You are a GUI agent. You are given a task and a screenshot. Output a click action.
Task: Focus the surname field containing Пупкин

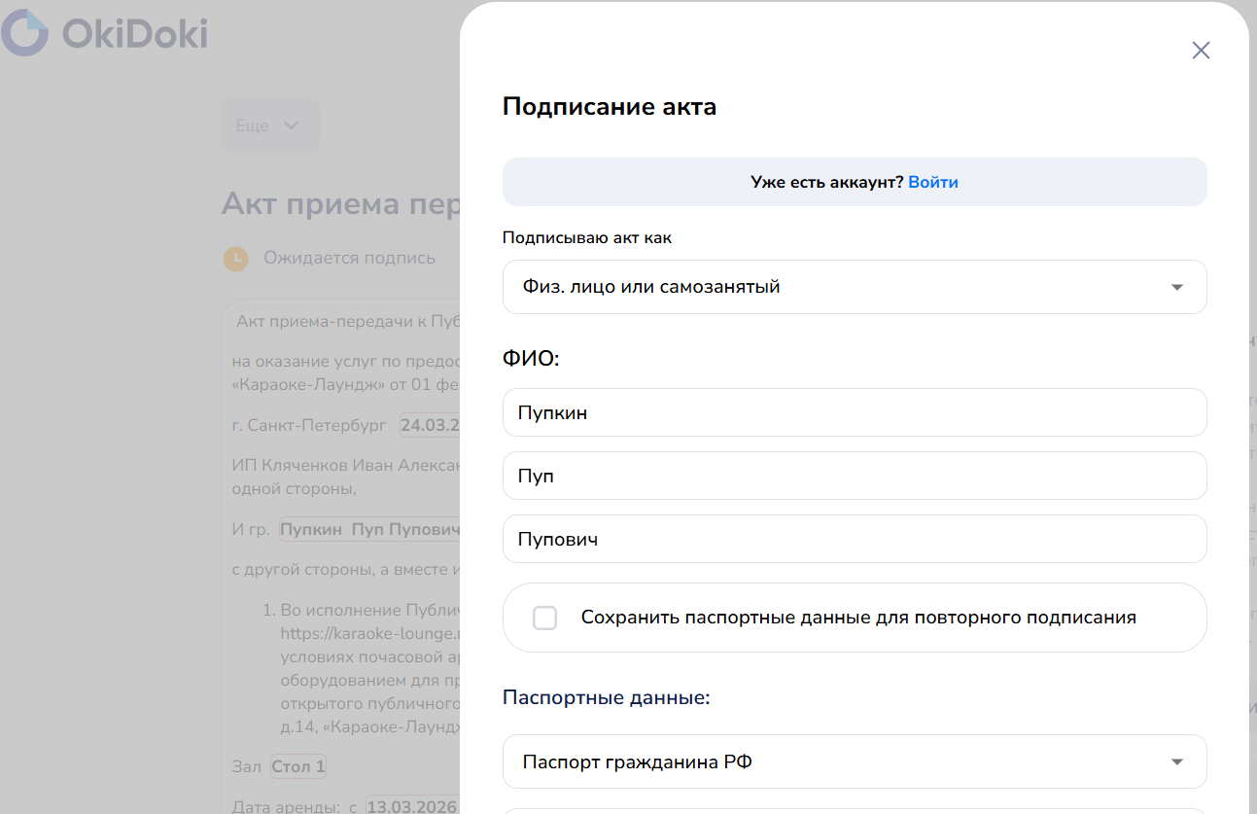[854, 413]
